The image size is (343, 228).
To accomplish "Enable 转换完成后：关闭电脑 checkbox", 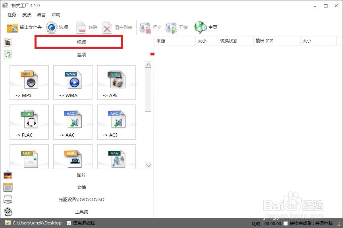I will coord(285,223).
